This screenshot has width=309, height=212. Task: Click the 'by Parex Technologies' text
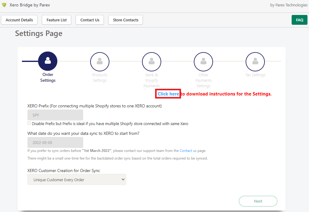(289, 5)
